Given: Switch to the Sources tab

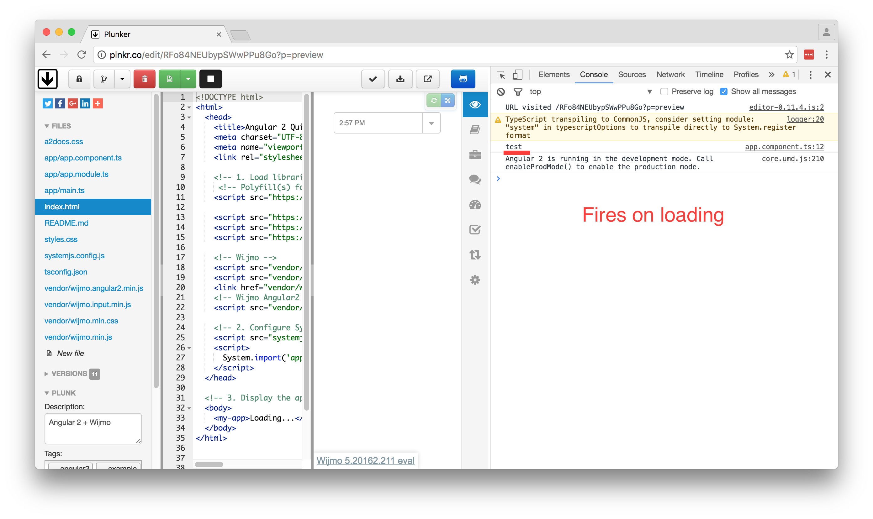Looking at the screenshot, I should [x=632, y=75].
